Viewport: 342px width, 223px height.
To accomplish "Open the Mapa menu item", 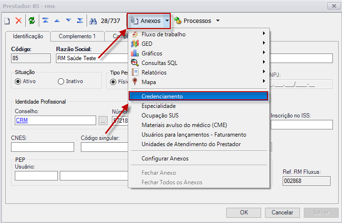I will [x=199, y=82].
